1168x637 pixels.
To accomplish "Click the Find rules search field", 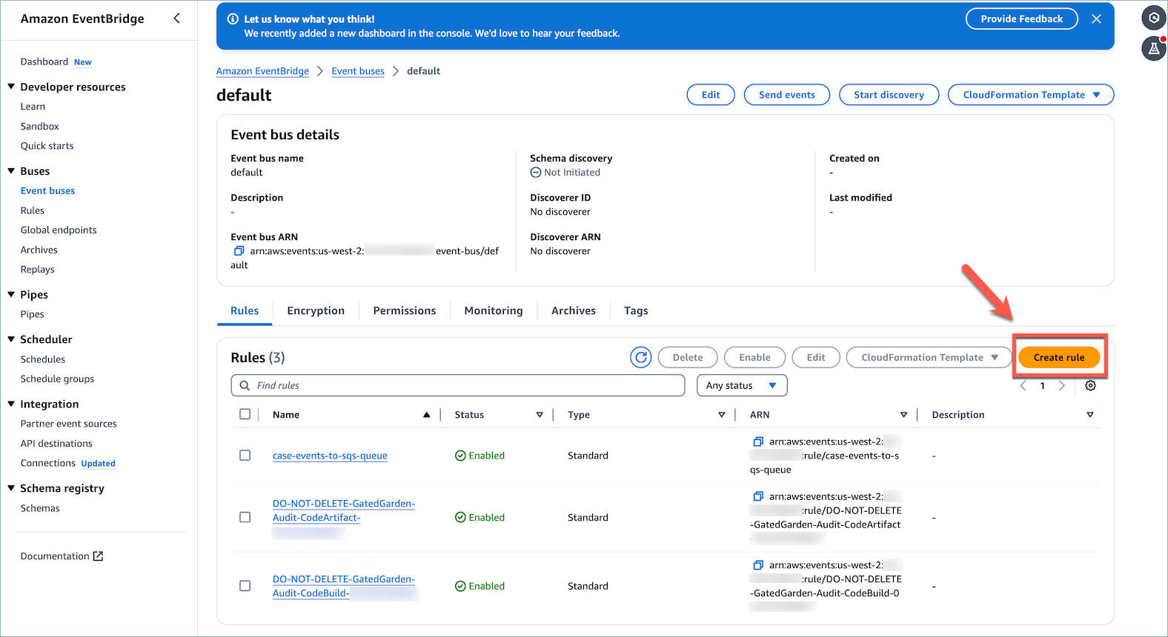I will pos(458,385).
